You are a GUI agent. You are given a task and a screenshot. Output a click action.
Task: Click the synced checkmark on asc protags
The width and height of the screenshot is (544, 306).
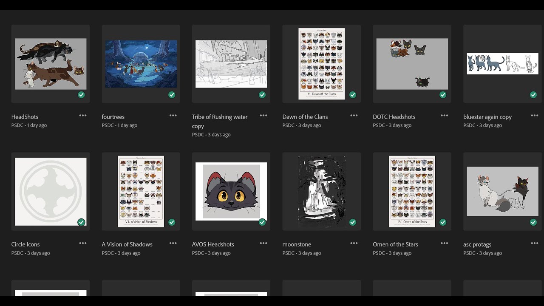click(x=533, y=222)
